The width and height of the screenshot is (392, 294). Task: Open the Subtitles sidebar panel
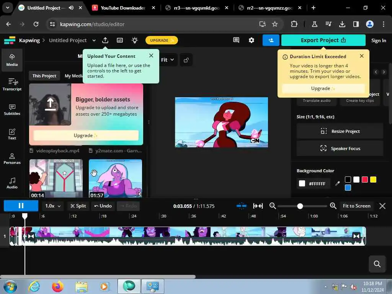(12, 109)
